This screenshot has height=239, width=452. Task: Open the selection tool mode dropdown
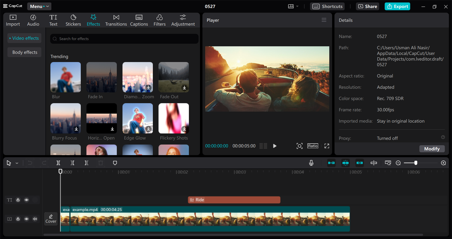(x=17, y=163)
